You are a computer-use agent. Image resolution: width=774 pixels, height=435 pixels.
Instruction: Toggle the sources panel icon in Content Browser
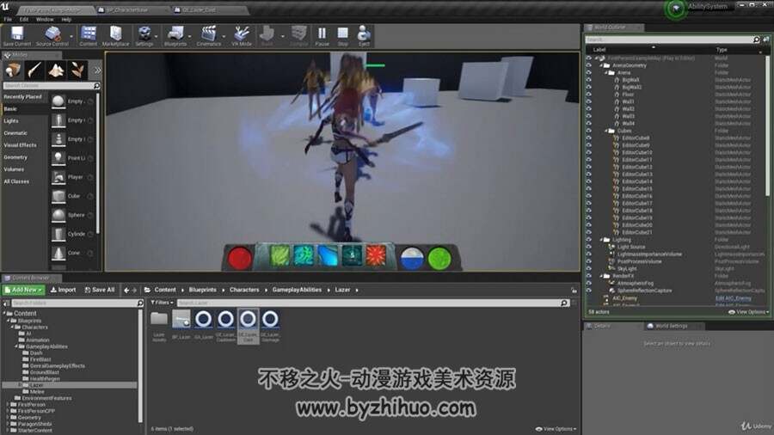click(x=6, y=303)
